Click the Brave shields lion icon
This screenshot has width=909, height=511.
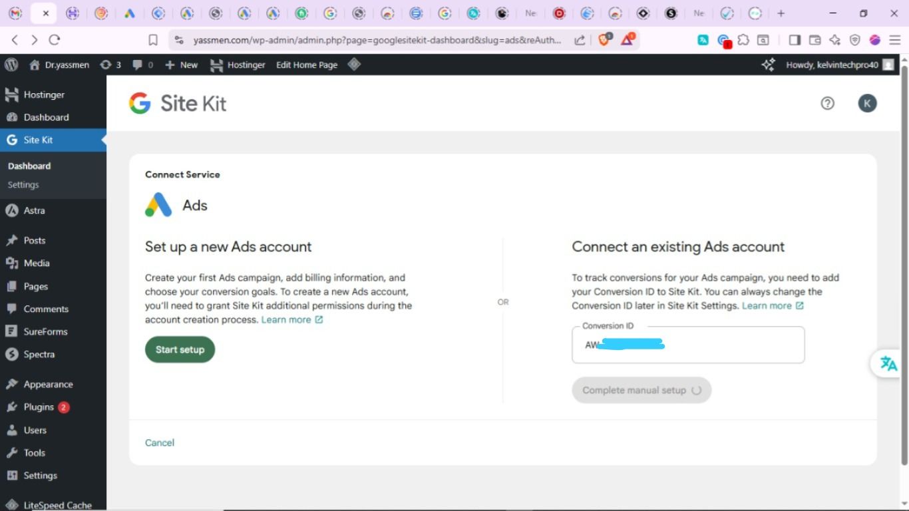tap(604, 40)
